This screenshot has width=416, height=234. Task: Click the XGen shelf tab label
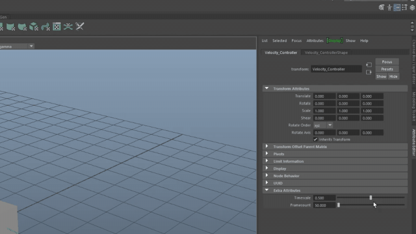[3, 17]
